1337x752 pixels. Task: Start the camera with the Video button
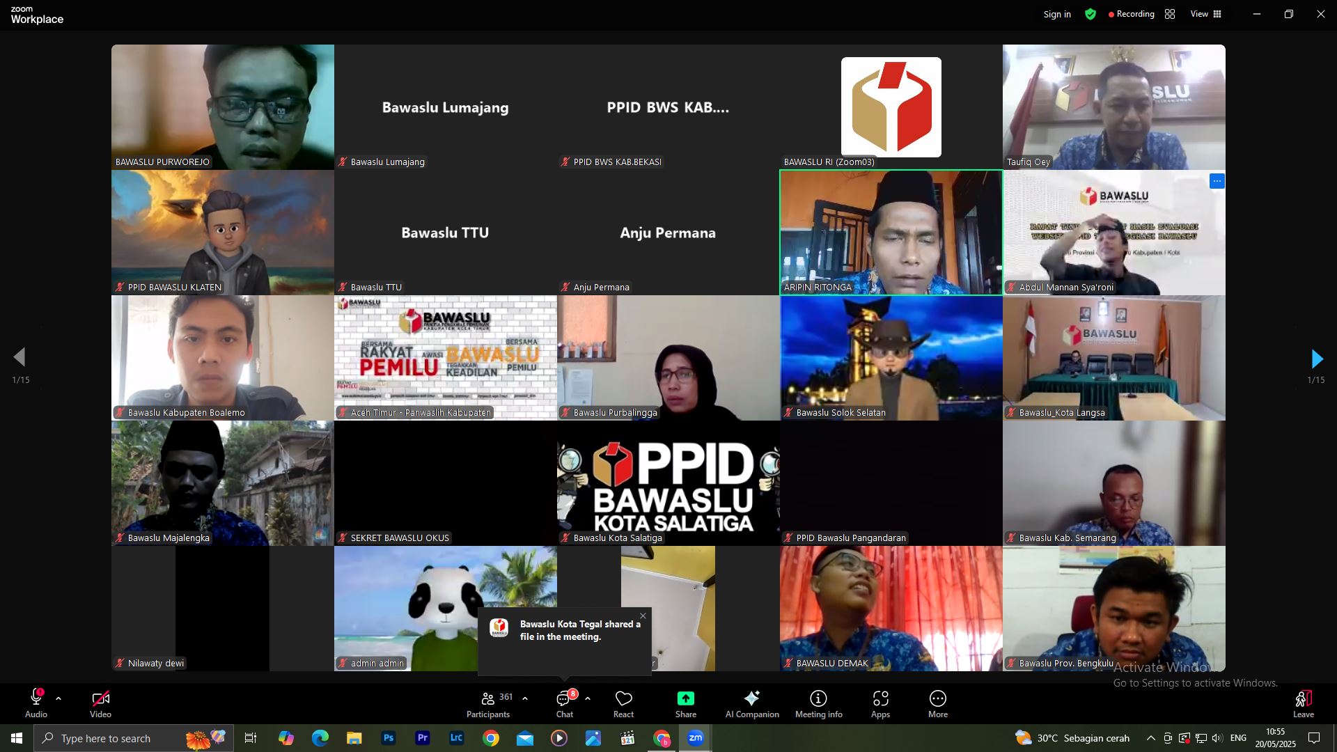coord(100,702)
